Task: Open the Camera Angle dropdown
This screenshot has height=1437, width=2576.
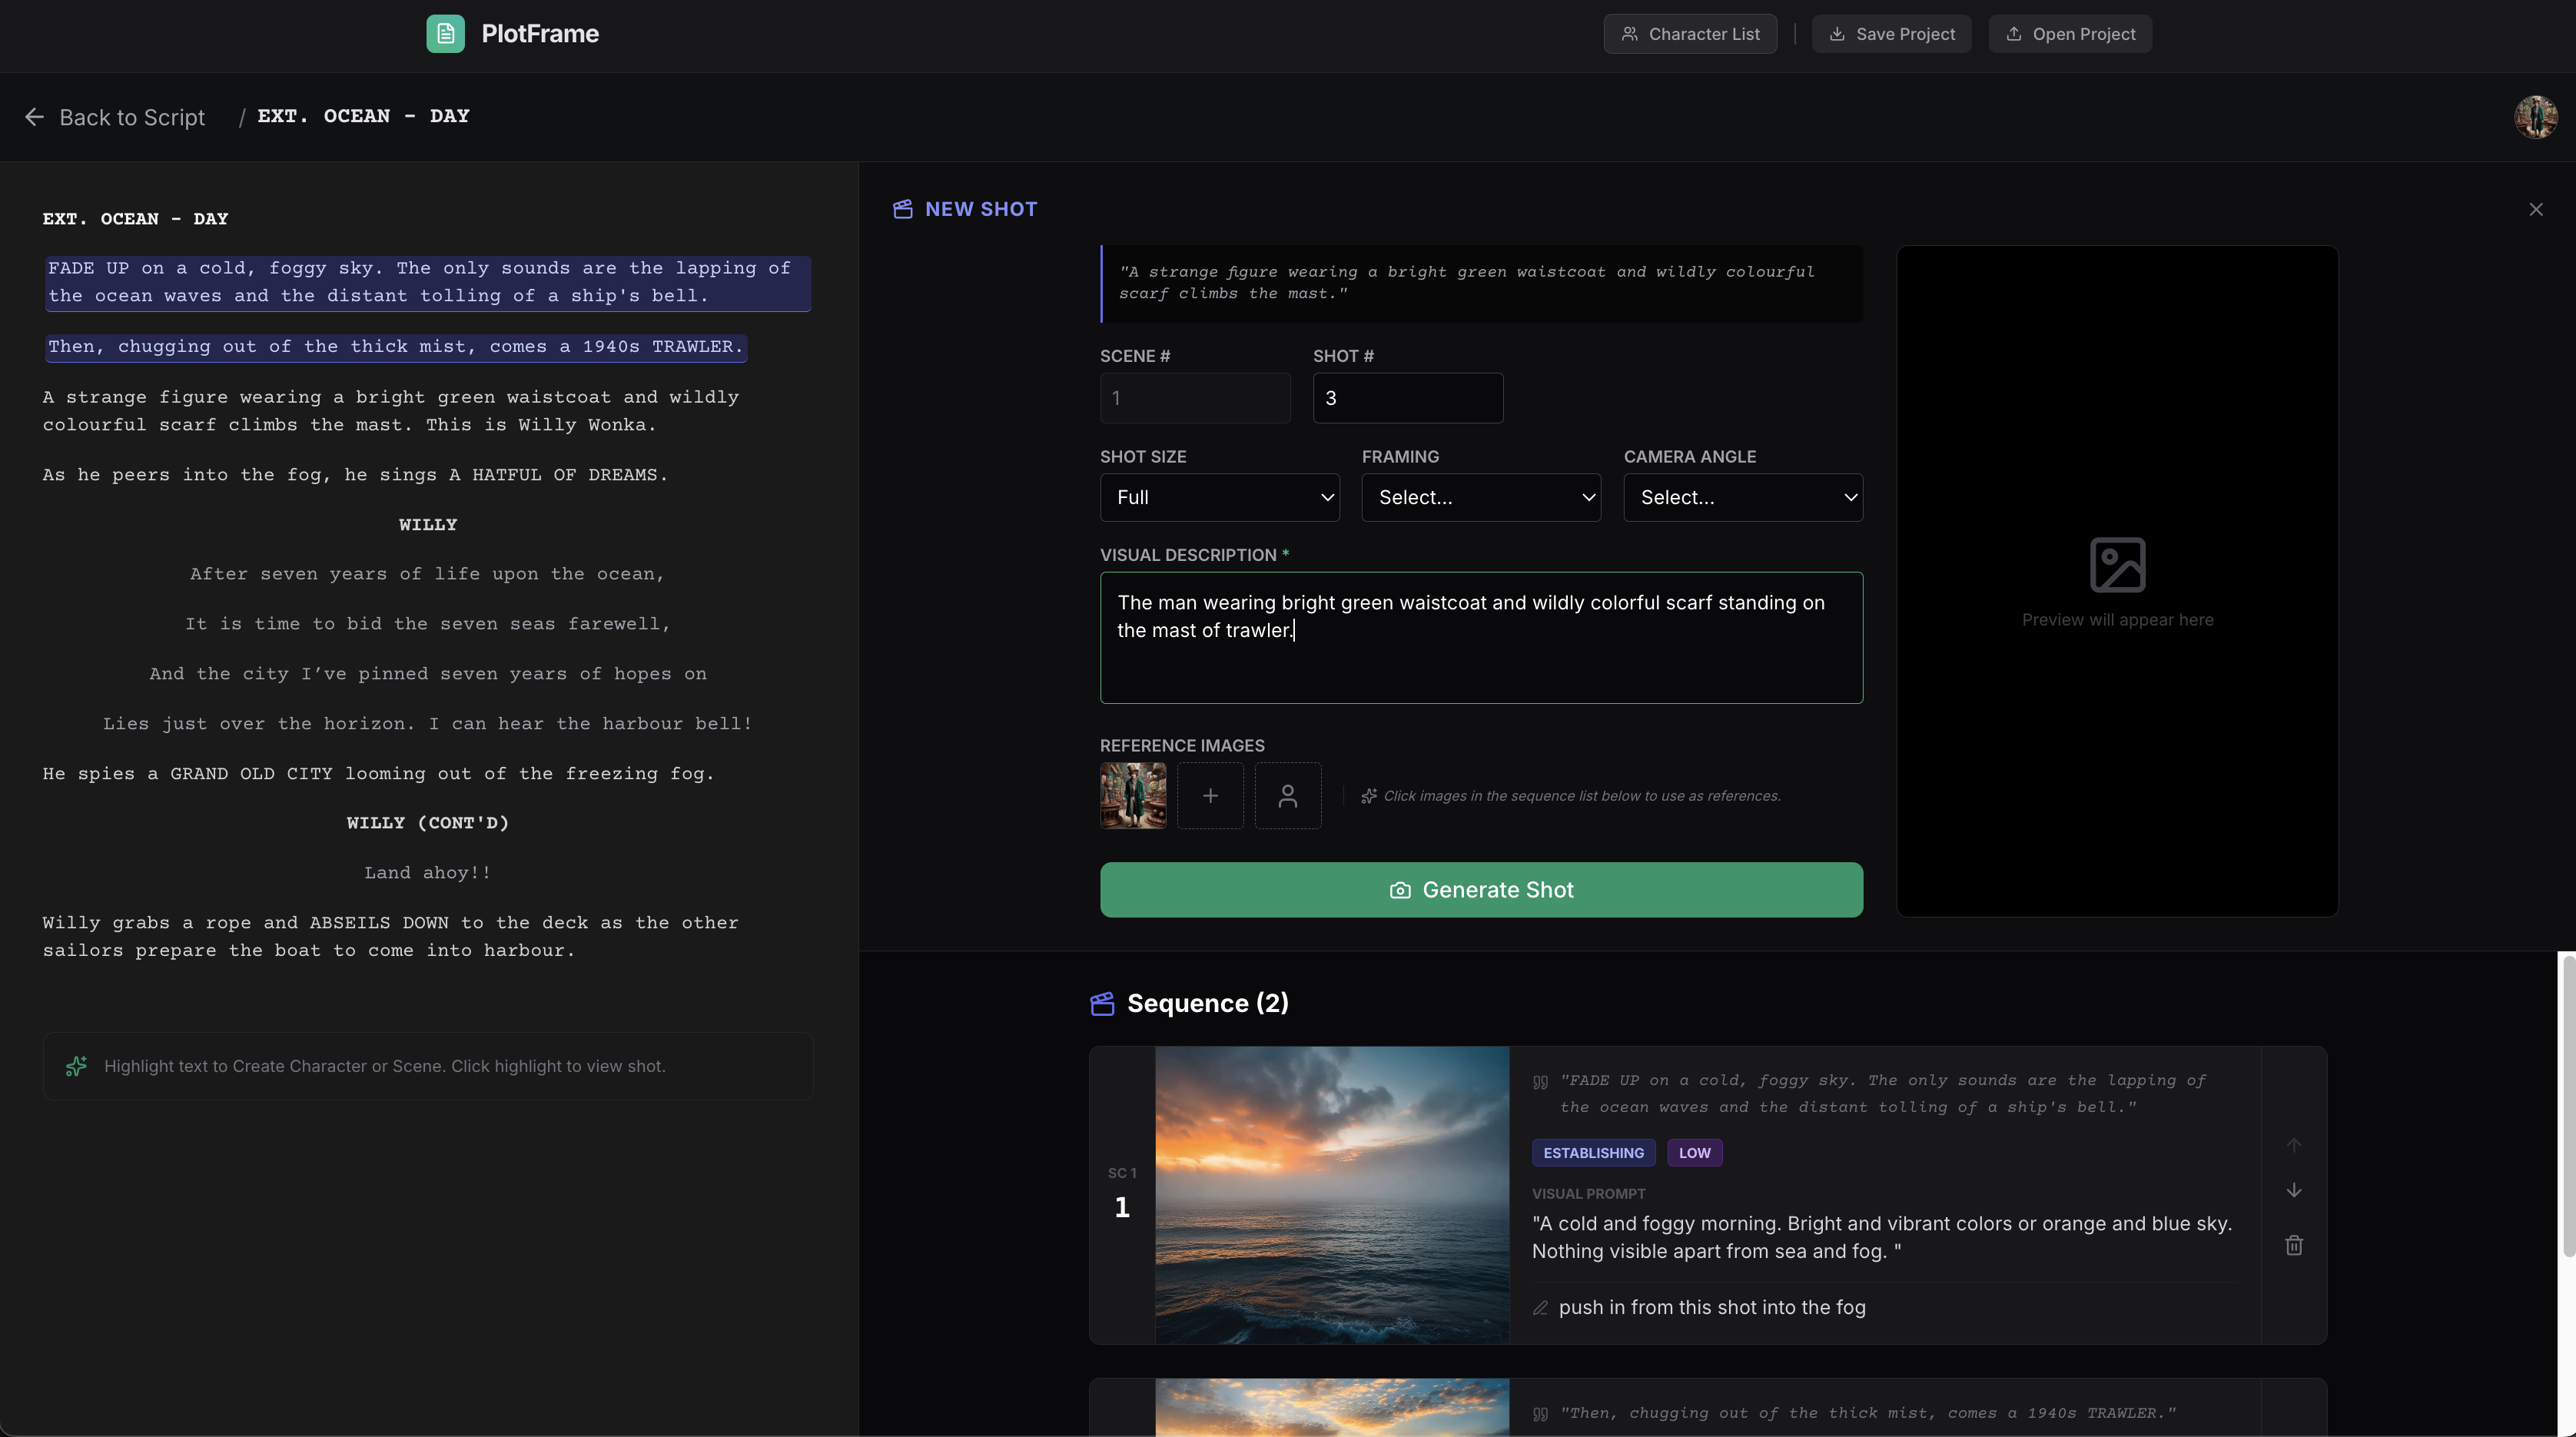Action: (1742, 497)
